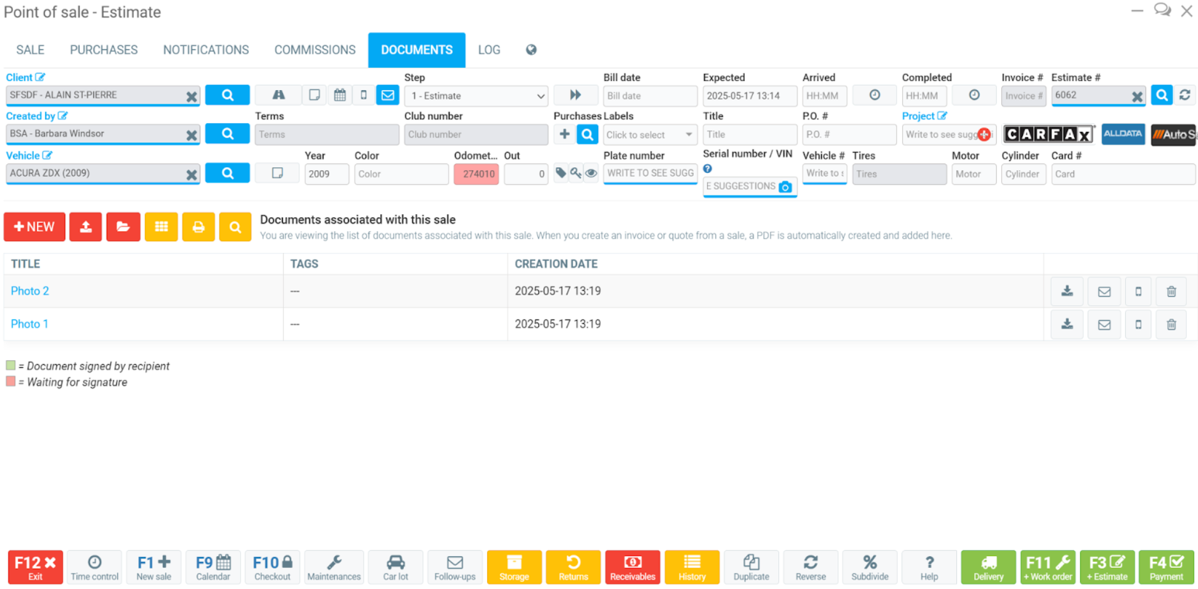Refresh the estimate number
1198x589 pixels.
click(1184, 95)
